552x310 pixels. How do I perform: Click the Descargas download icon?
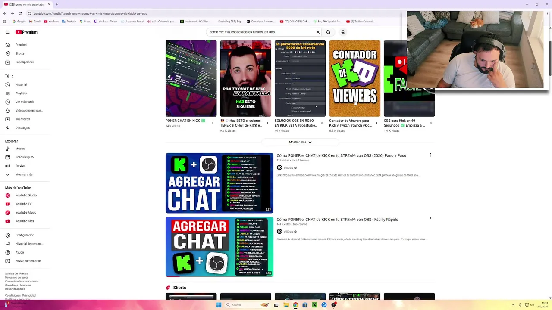click(7, 127)
